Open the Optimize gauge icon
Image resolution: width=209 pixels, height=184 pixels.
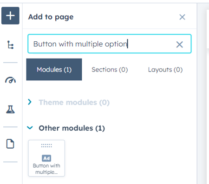(x=10, y=80)
